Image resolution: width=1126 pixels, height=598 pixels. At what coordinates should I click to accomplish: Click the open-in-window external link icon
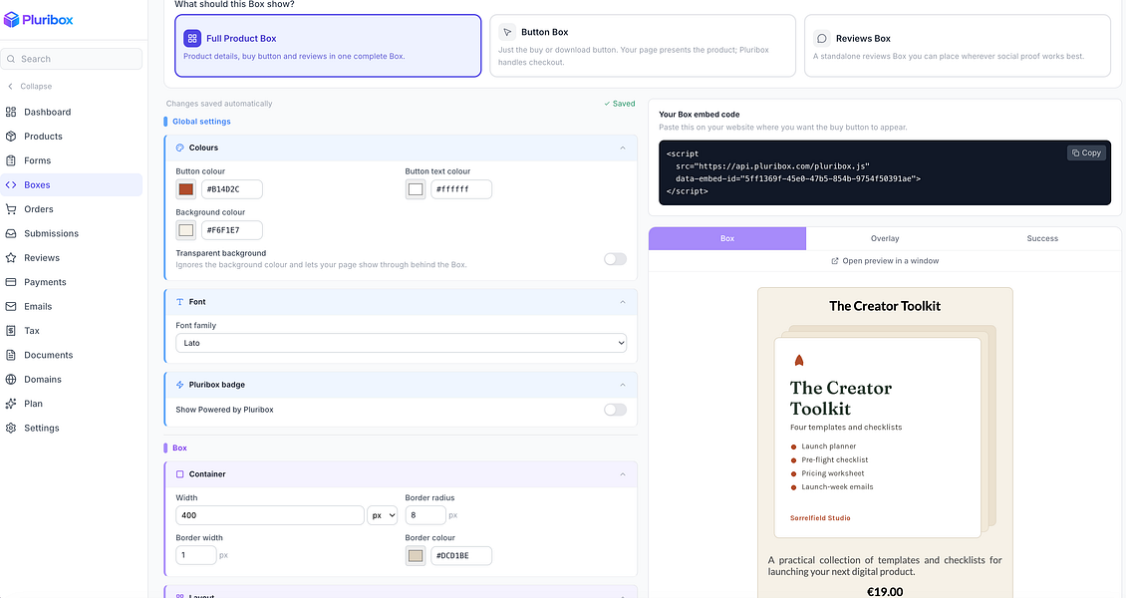834,261
